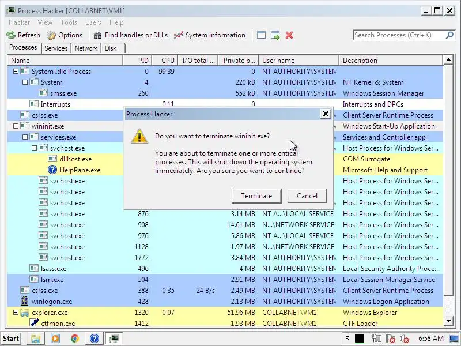The height and width of the screenshot is (346, 461).
Task: Open the Hacker menu
Action: point(20,22)
